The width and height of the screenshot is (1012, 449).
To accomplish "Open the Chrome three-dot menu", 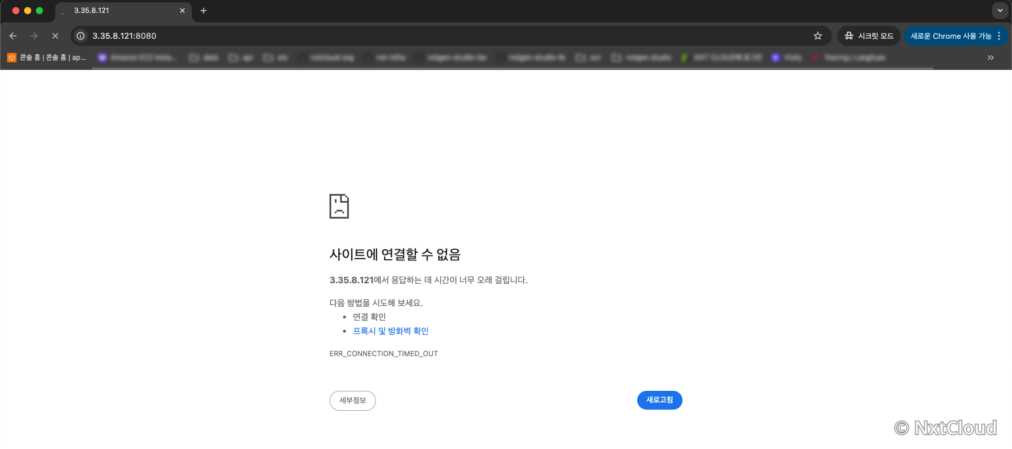I will (999, 36).
